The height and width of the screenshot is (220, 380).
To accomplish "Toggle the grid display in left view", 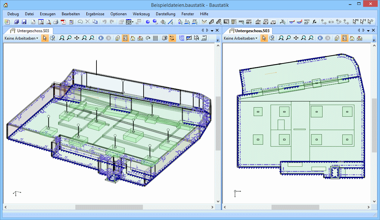I will coord(156,38).
